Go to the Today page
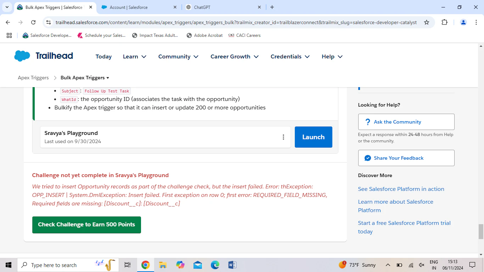The width and height of the screenshot is (484, 272). point(103,57)
